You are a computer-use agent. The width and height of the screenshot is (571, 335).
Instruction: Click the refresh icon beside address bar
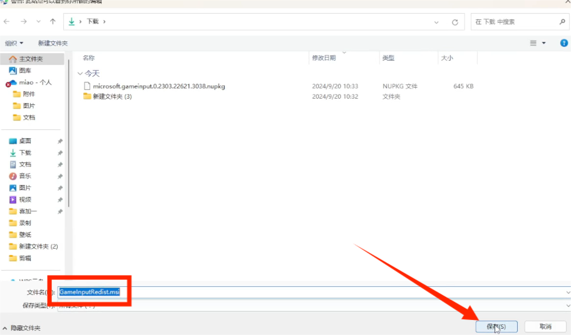pyautogui.click(x=454, y=22)
